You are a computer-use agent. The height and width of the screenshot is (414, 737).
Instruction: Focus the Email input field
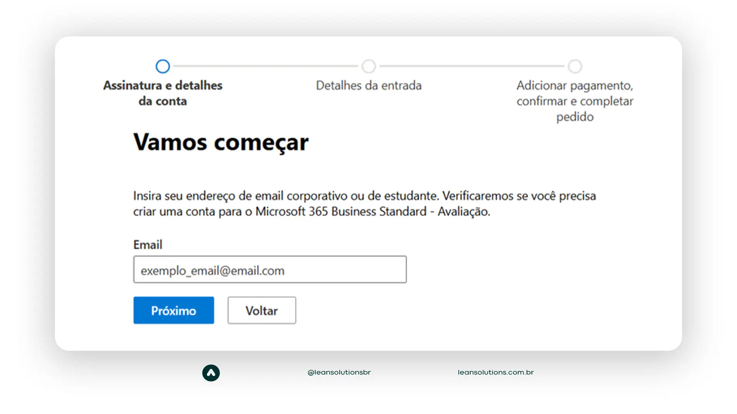[270, 269]
